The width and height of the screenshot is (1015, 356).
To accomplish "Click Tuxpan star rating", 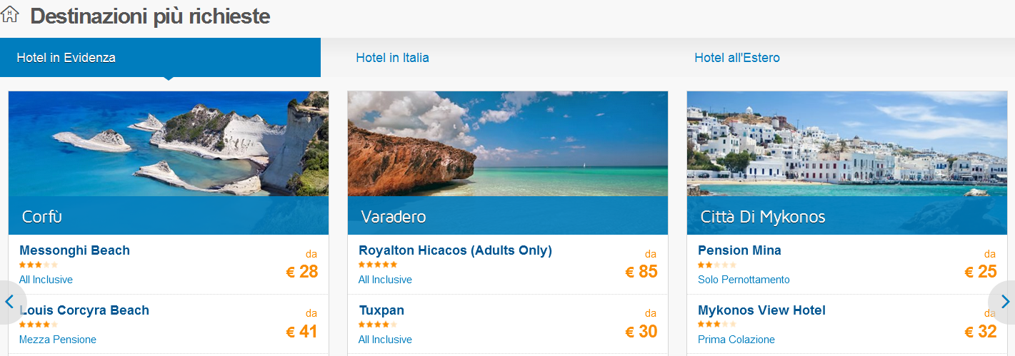I will coord(378,325).
